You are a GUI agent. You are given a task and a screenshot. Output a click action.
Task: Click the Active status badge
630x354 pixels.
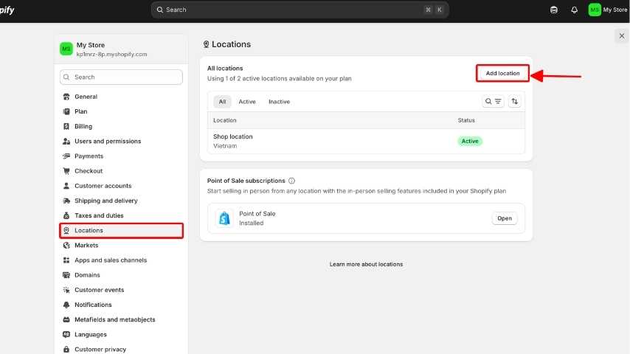[x=470, y=141]
